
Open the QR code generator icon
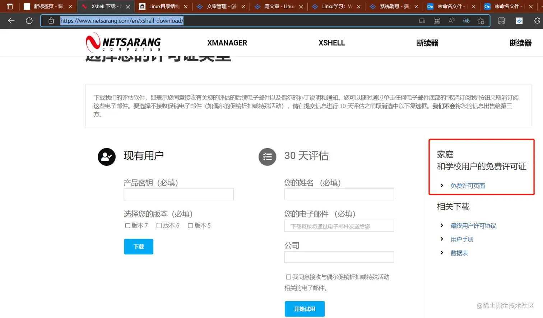[x=437, y=21]
